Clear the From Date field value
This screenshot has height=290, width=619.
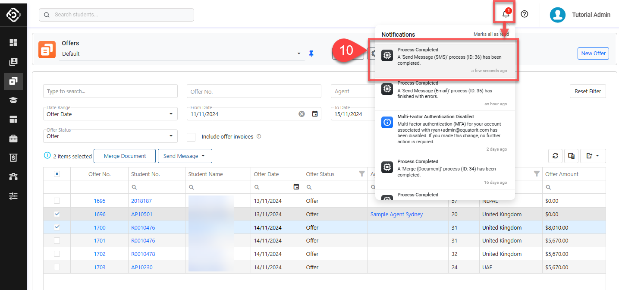(302, 114)
